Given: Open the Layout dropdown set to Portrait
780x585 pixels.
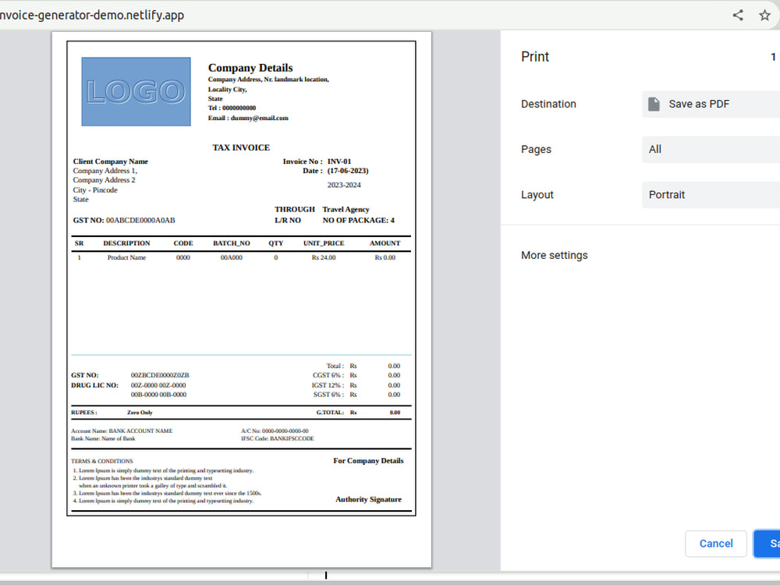Looking at the screenshot, I should [711, 194].
